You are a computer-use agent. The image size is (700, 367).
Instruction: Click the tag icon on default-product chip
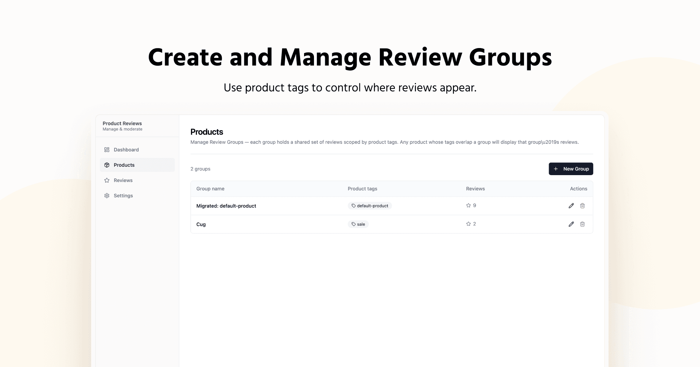point(354,206)
